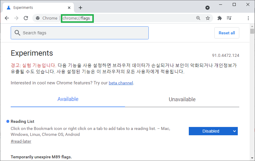This screenshot has width=255, height=161.
Task: Go back using the back arrow
Action: click(x=7, y=18)
